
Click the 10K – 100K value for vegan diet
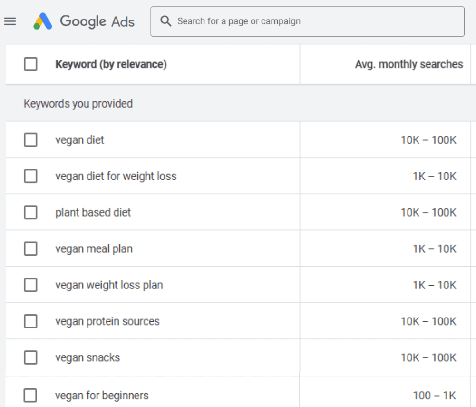point(428,140)
